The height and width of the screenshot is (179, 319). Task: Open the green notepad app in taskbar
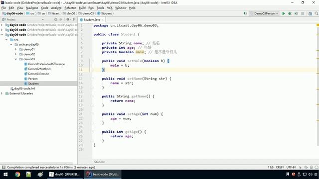[x=29, y=175]
